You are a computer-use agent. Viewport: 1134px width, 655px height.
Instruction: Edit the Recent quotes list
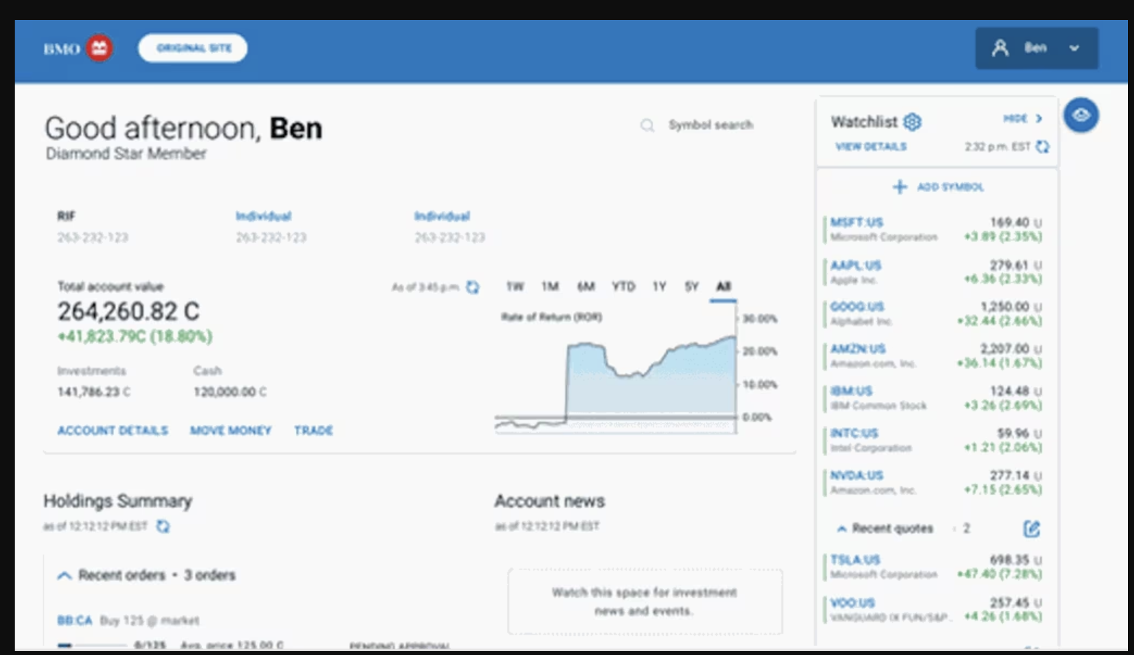pyautogui.click(x=1031, y=528)
